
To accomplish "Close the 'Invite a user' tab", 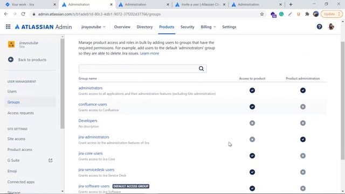I will pyautogui.click(x=224, y=4).
